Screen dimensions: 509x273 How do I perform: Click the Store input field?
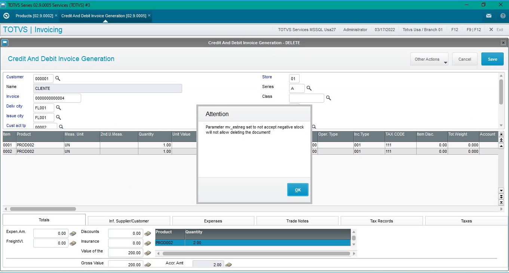(294, 79)
